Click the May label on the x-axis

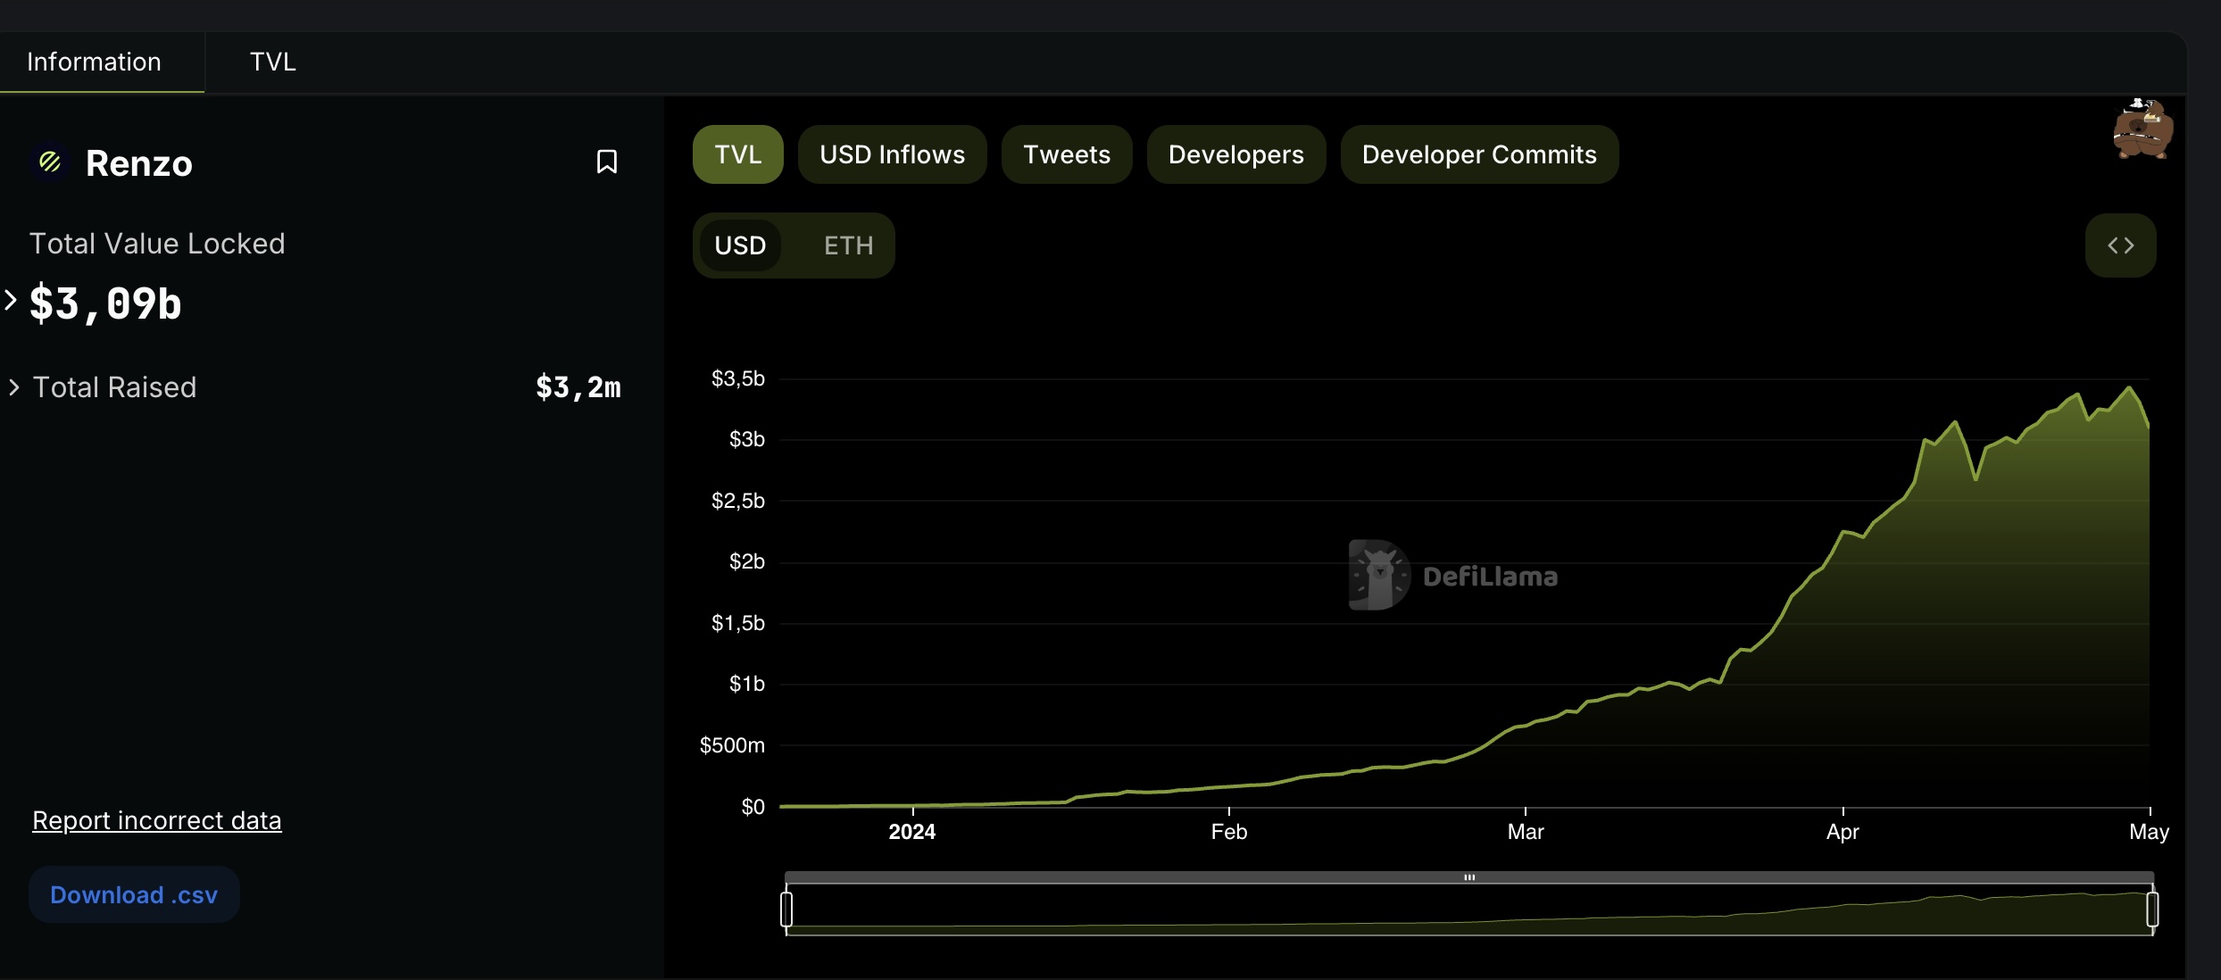[2149, 832]
